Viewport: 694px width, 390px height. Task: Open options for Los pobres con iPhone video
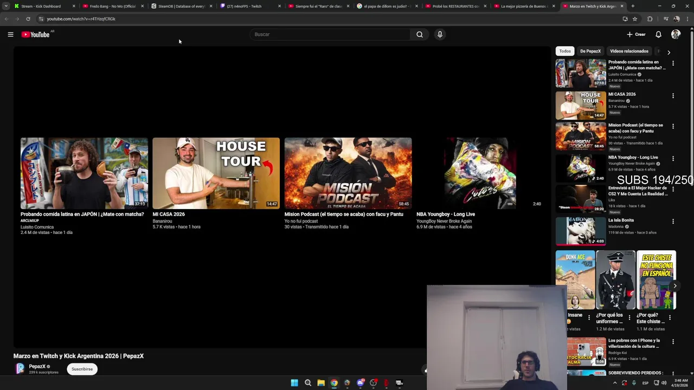pyautogui.click(x=673, y=342)
